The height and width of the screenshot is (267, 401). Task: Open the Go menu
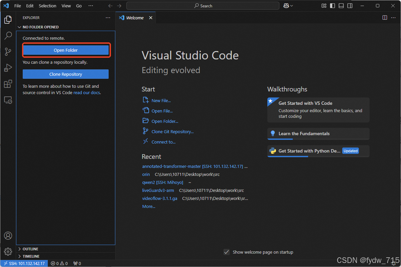pos(79,6)
